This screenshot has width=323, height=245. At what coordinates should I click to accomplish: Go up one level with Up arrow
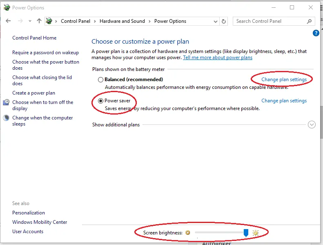39,21
